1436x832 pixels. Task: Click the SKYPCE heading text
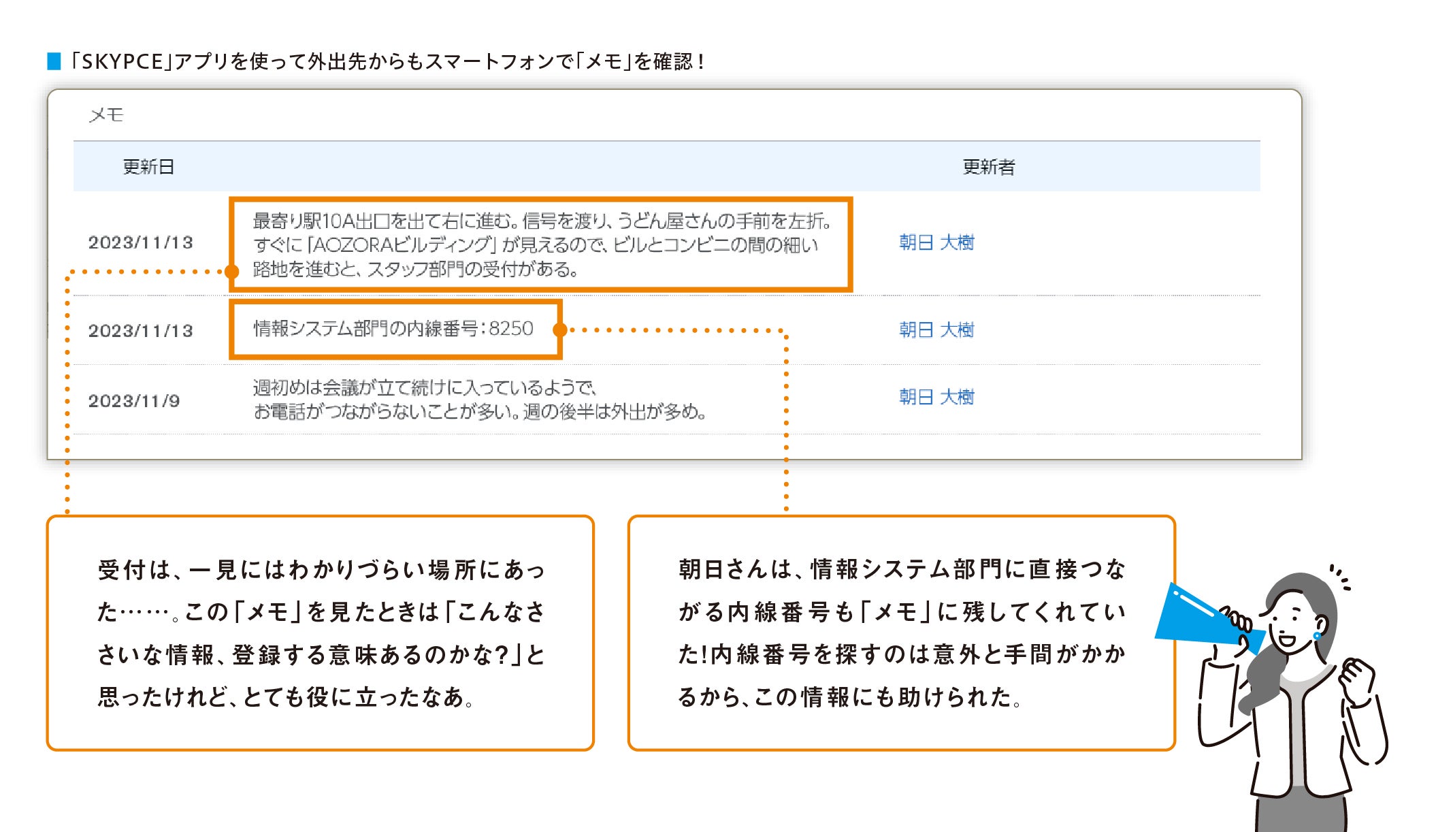[x=381, y=60]
